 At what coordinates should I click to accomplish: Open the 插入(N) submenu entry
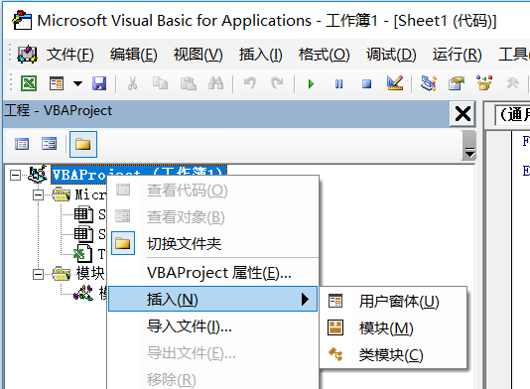(213, 299)
